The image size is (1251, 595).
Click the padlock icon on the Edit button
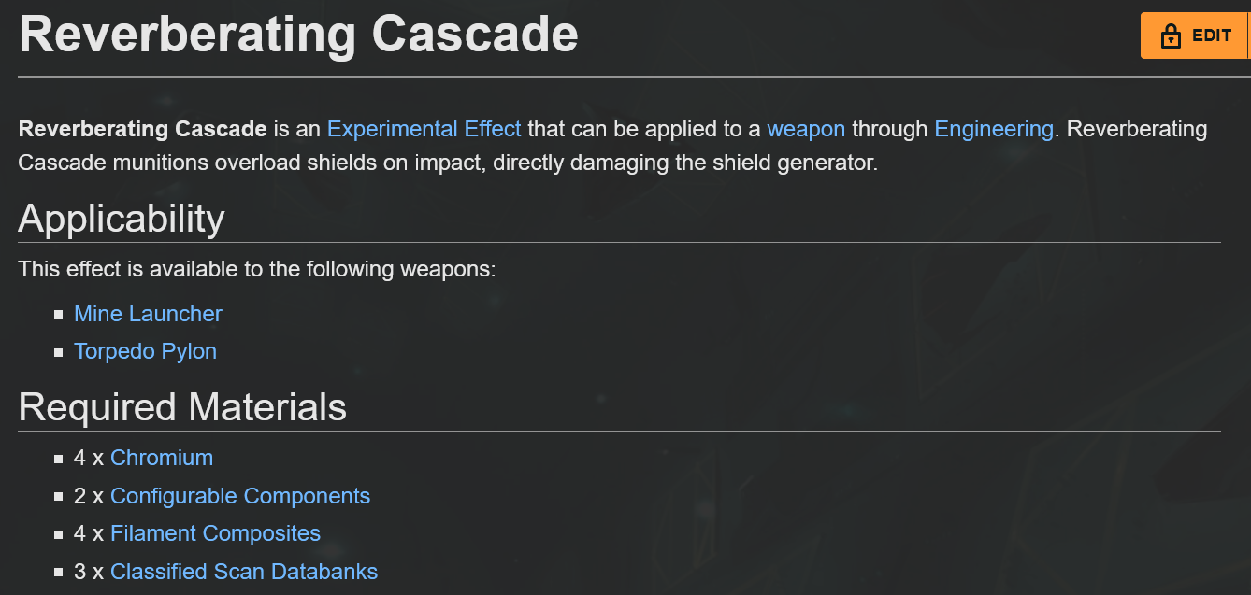(x=1170, y=36)
